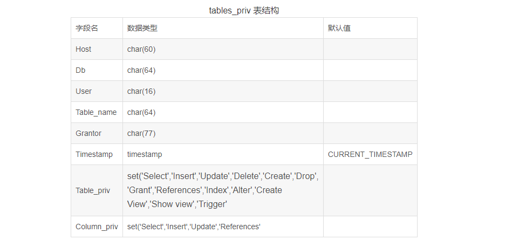The image size is (512, 240).
Task: Click the char(16) data type cell
Action: [141, 91]
